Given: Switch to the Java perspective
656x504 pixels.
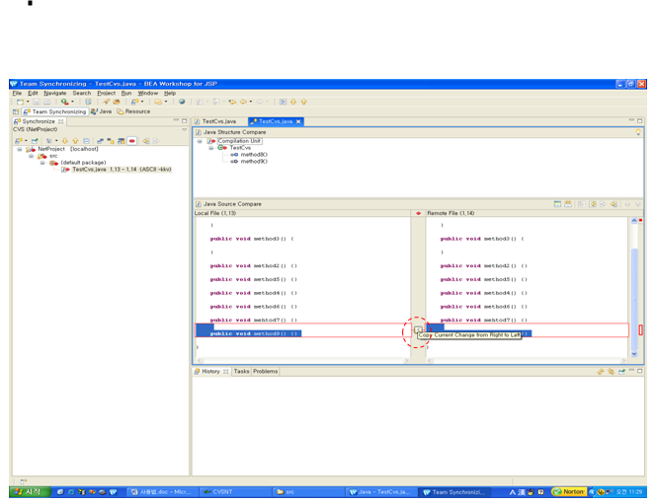Looking at the screenshot, I should (101, 111).
